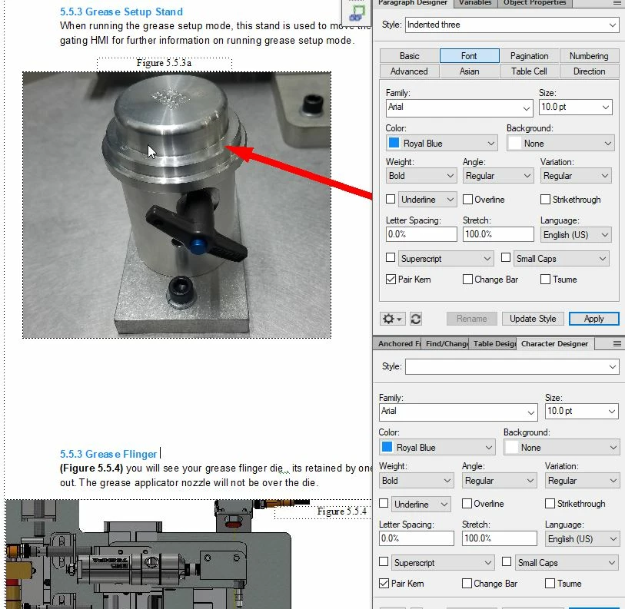The height and width of the screenshot is (609, 625).
Task: Enable Strikethrough in Paragraph Designer
Action: [545, 199]
